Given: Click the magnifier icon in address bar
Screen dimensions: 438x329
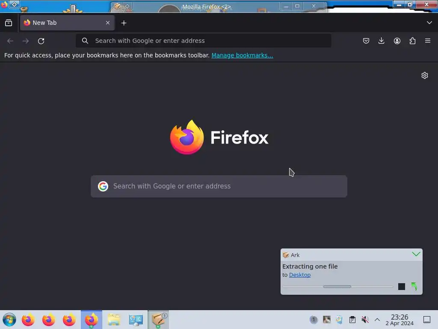Looking at the screenshot, I should point(85,41).
